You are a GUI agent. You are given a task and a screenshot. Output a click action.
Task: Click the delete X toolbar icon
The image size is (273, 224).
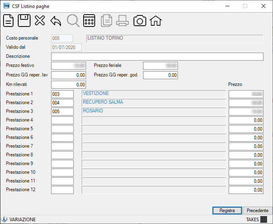(40, 21)
